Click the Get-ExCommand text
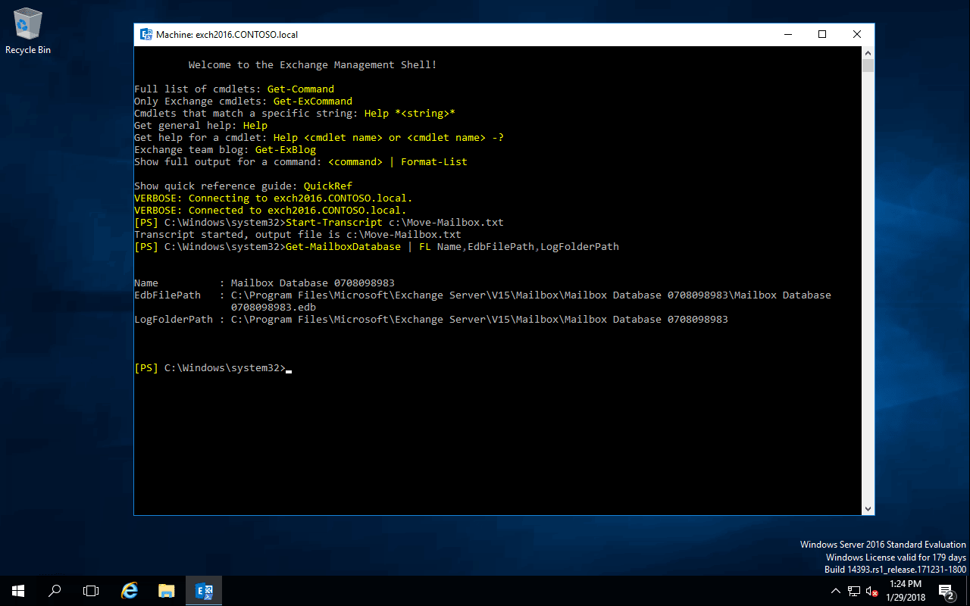The image size is (970, 606). click(x=313, y=102)
